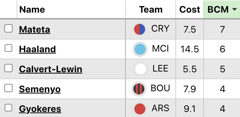Click the Crystal Palace team badge icon
Viewport: 240px width, 117px height.
139,29
